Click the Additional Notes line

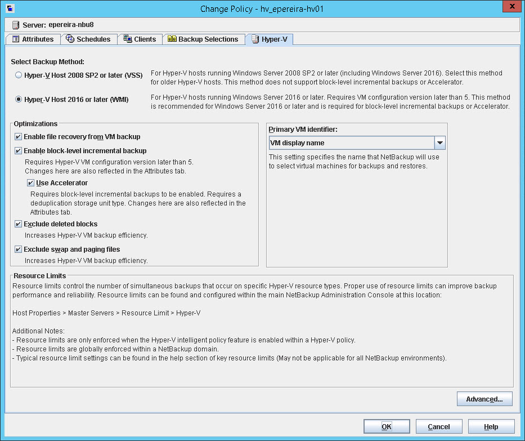[38, 331]
